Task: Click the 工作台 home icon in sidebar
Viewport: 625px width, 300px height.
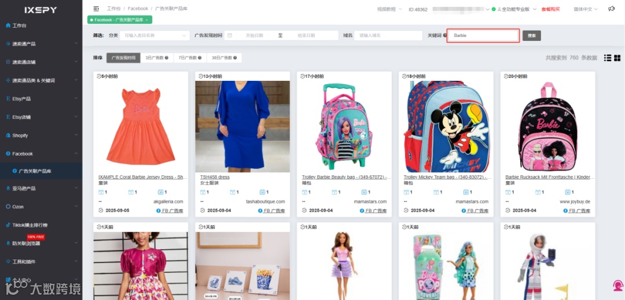Action: tap(8, 25)
